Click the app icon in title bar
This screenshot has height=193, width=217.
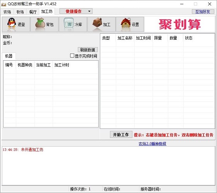[x=4, y=4]
